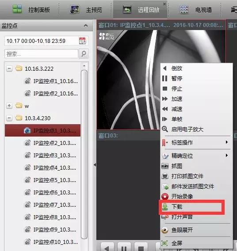This screenshot has height=251, width=237.
Task: Open the calendar date picker icon
Action: point(83,41)
